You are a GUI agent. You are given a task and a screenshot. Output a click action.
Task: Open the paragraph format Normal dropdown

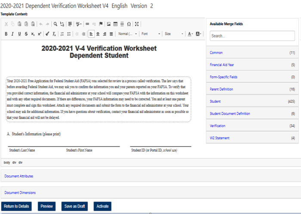point(128,34)
